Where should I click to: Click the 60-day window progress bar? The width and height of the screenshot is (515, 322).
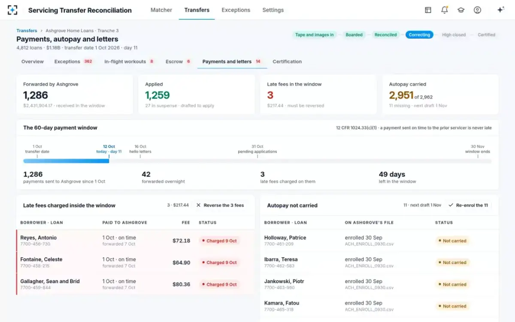tap(257, 161)
